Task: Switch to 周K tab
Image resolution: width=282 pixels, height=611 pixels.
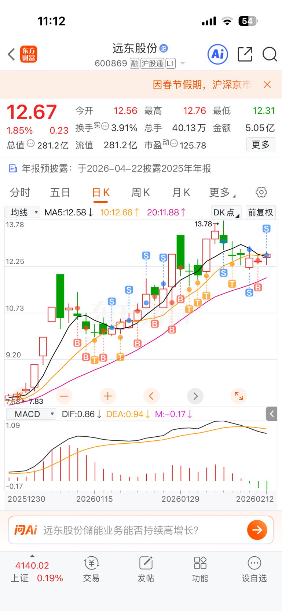Action: coord(140,192)
